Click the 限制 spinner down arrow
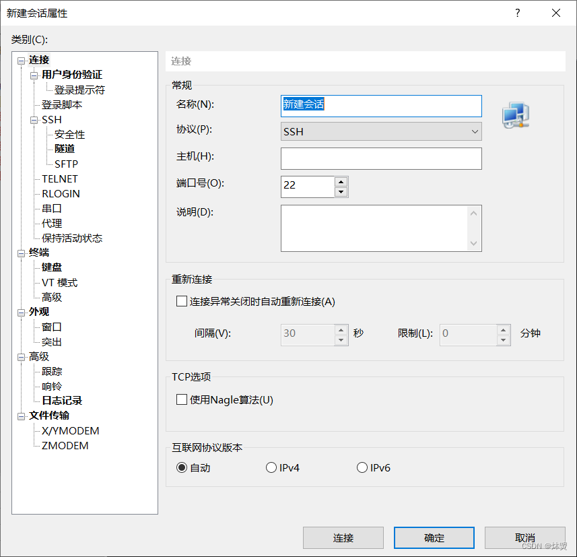Screen dimensions: 577x557 tap(503, 340)
